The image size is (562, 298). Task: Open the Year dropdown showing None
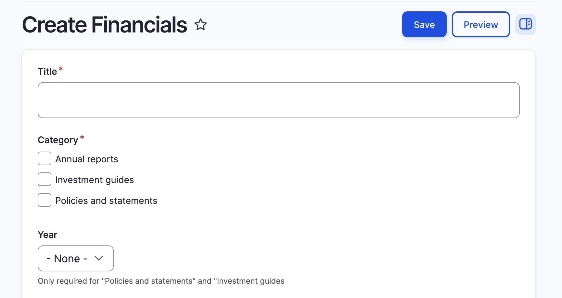[x=75, y=258]
